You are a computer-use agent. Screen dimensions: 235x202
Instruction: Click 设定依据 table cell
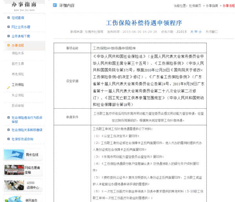click(x=72, y=81)
